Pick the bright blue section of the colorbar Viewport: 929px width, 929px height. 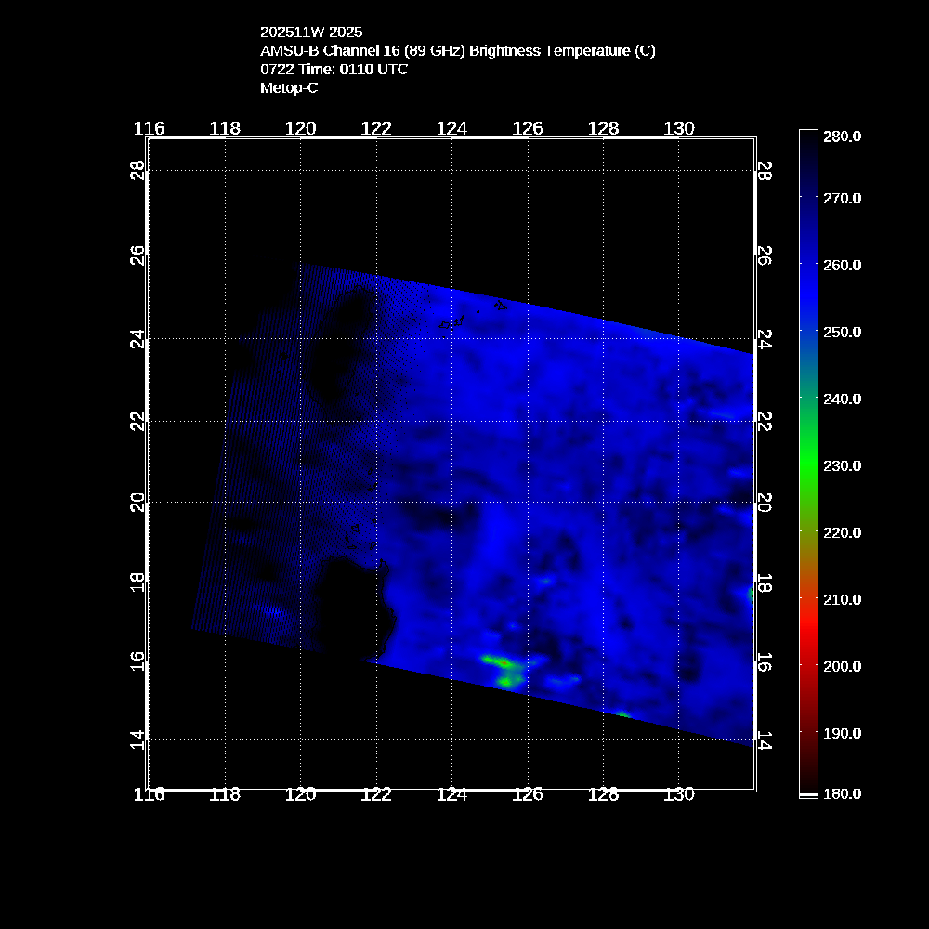click(808, 279)
